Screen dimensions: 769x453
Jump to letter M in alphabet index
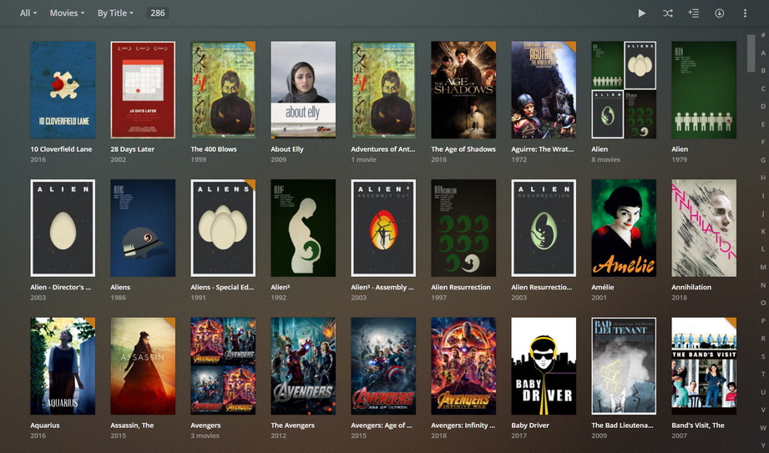[x=763, y=267]
